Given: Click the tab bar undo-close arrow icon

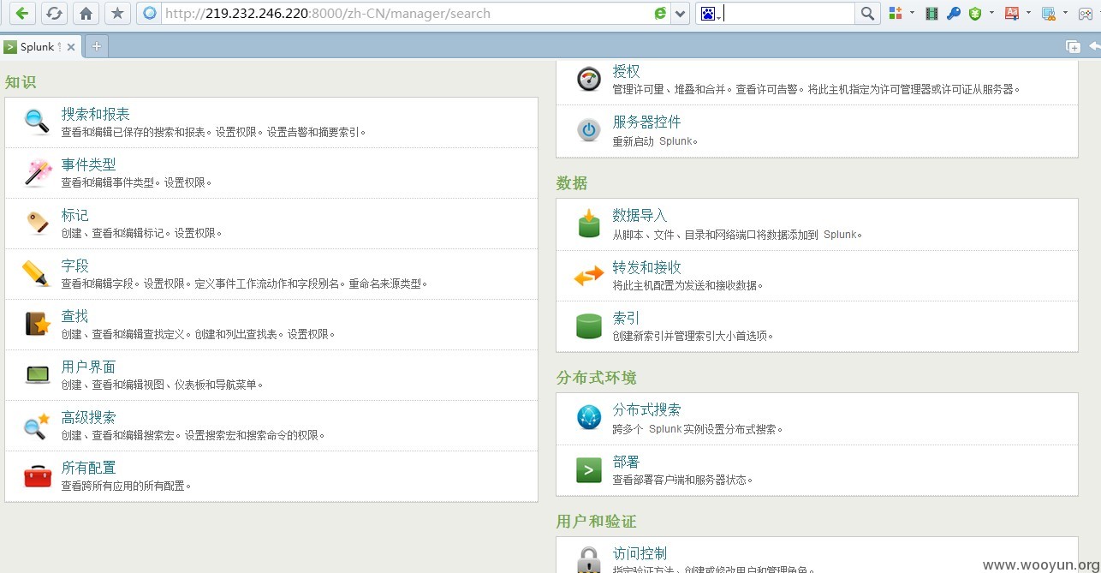Looking at the screenshot, I should pos(1094,46).
